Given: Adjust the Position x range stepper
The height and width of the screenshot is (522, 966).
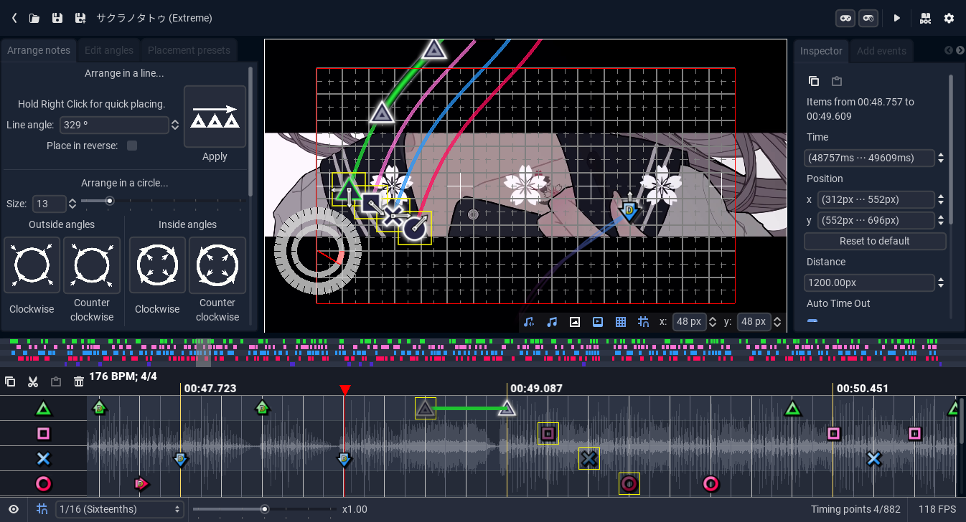Looking at the screenshot, I should (x=941, y=199).
